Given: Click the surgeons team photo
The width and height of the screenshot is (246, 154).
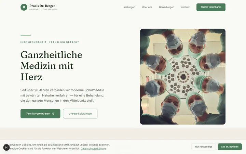Looking at the screenshot, I should (182, 77).
